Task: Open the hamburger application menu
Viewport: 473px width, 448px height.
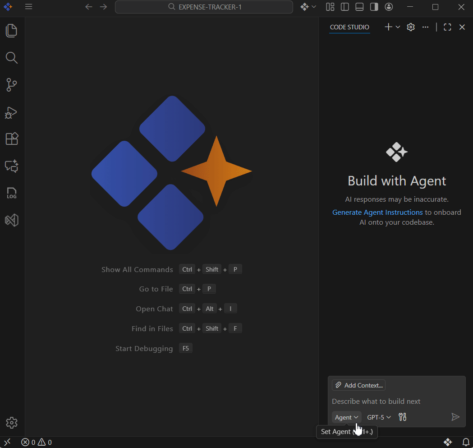Action: click(28, 7)
